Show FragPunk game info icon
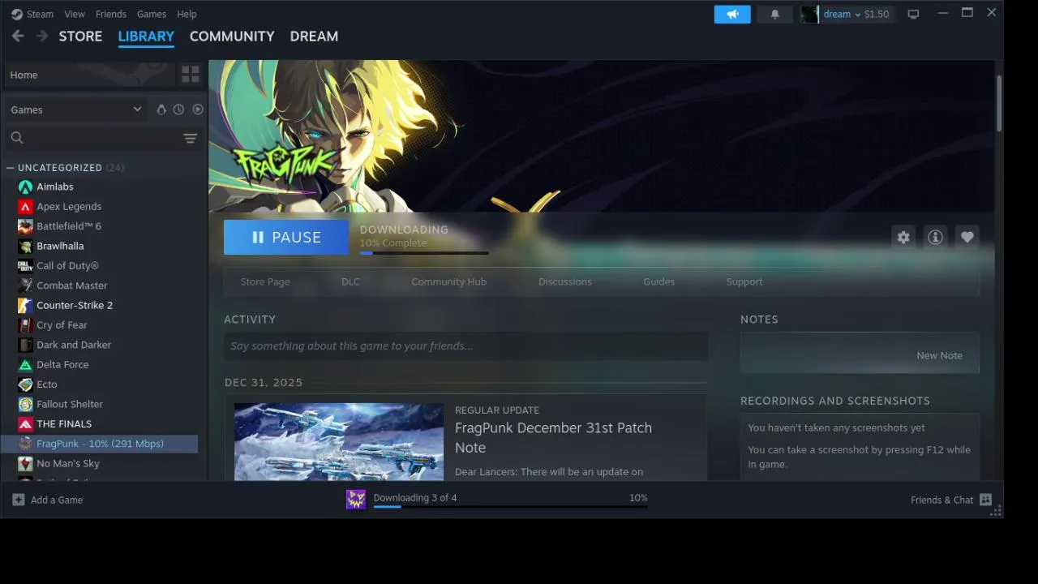Screen dimensions: 1038x584 click(935, 237)
